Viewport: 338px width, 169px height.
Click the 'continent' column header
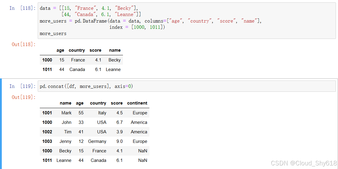tap(137, 103)
